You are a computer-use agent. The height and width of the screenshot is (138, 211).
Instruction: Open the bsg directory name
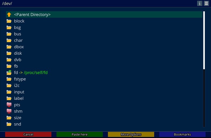[x=17, y=28]
